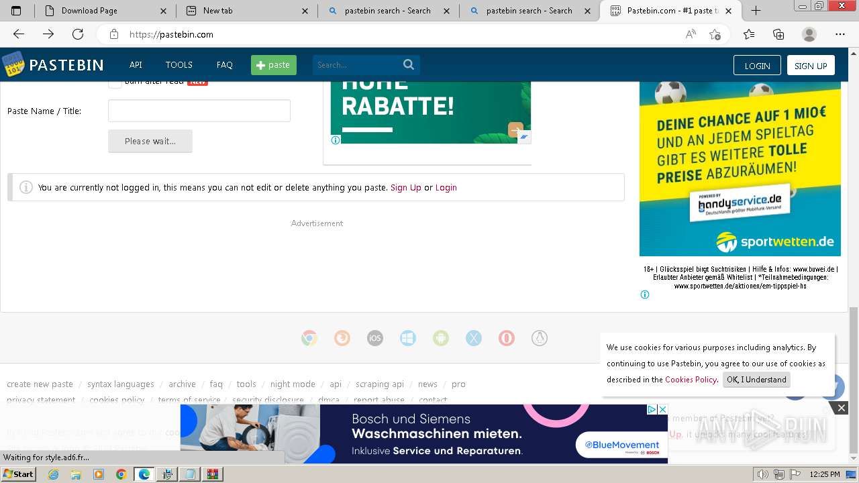The height and width of the screenshot is (483, 859).
Task: Open the Cookies Policy link
Action: click(x=691, y=380)
